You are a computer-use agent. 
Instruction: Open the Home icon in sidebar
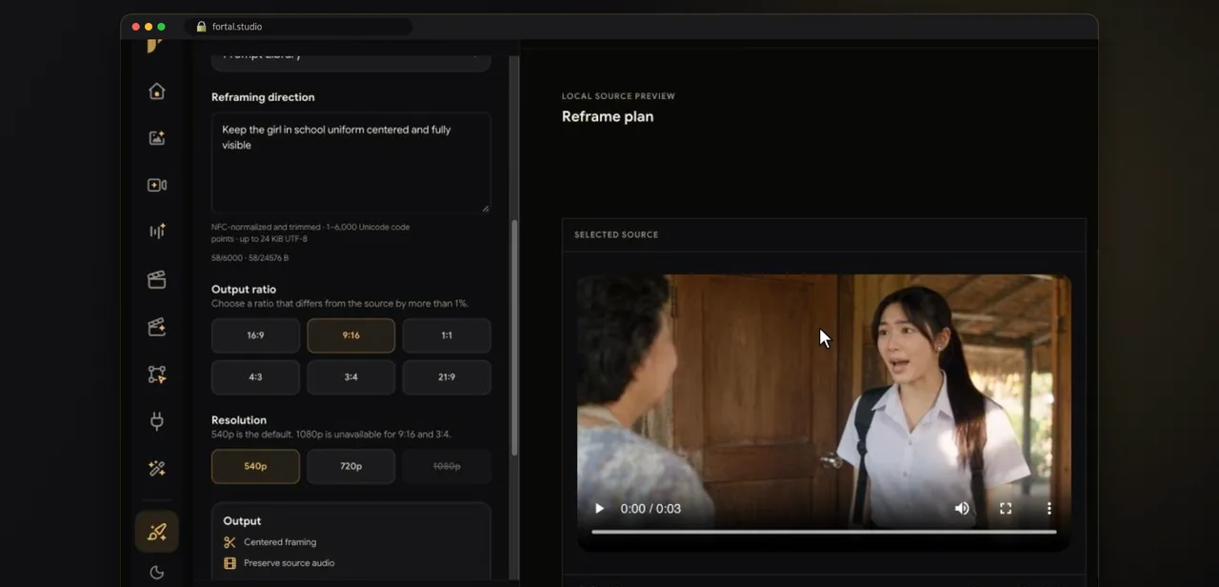click(x=157, y=91)
